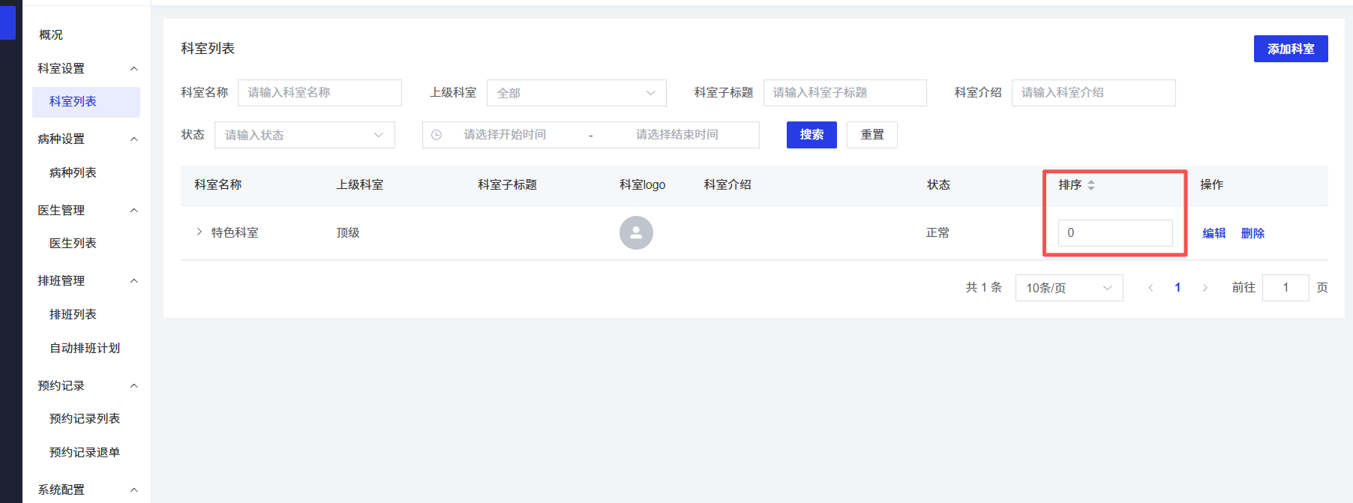
Task: Click the 状态 column header
Action: tap(938, 185)
